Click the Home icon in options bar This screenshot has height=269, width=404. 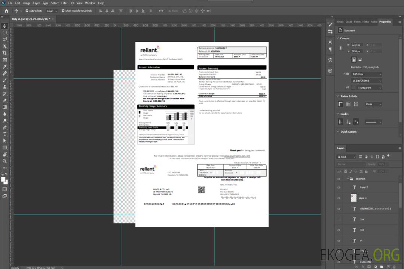pyautogui.click(x=6, y=11)
